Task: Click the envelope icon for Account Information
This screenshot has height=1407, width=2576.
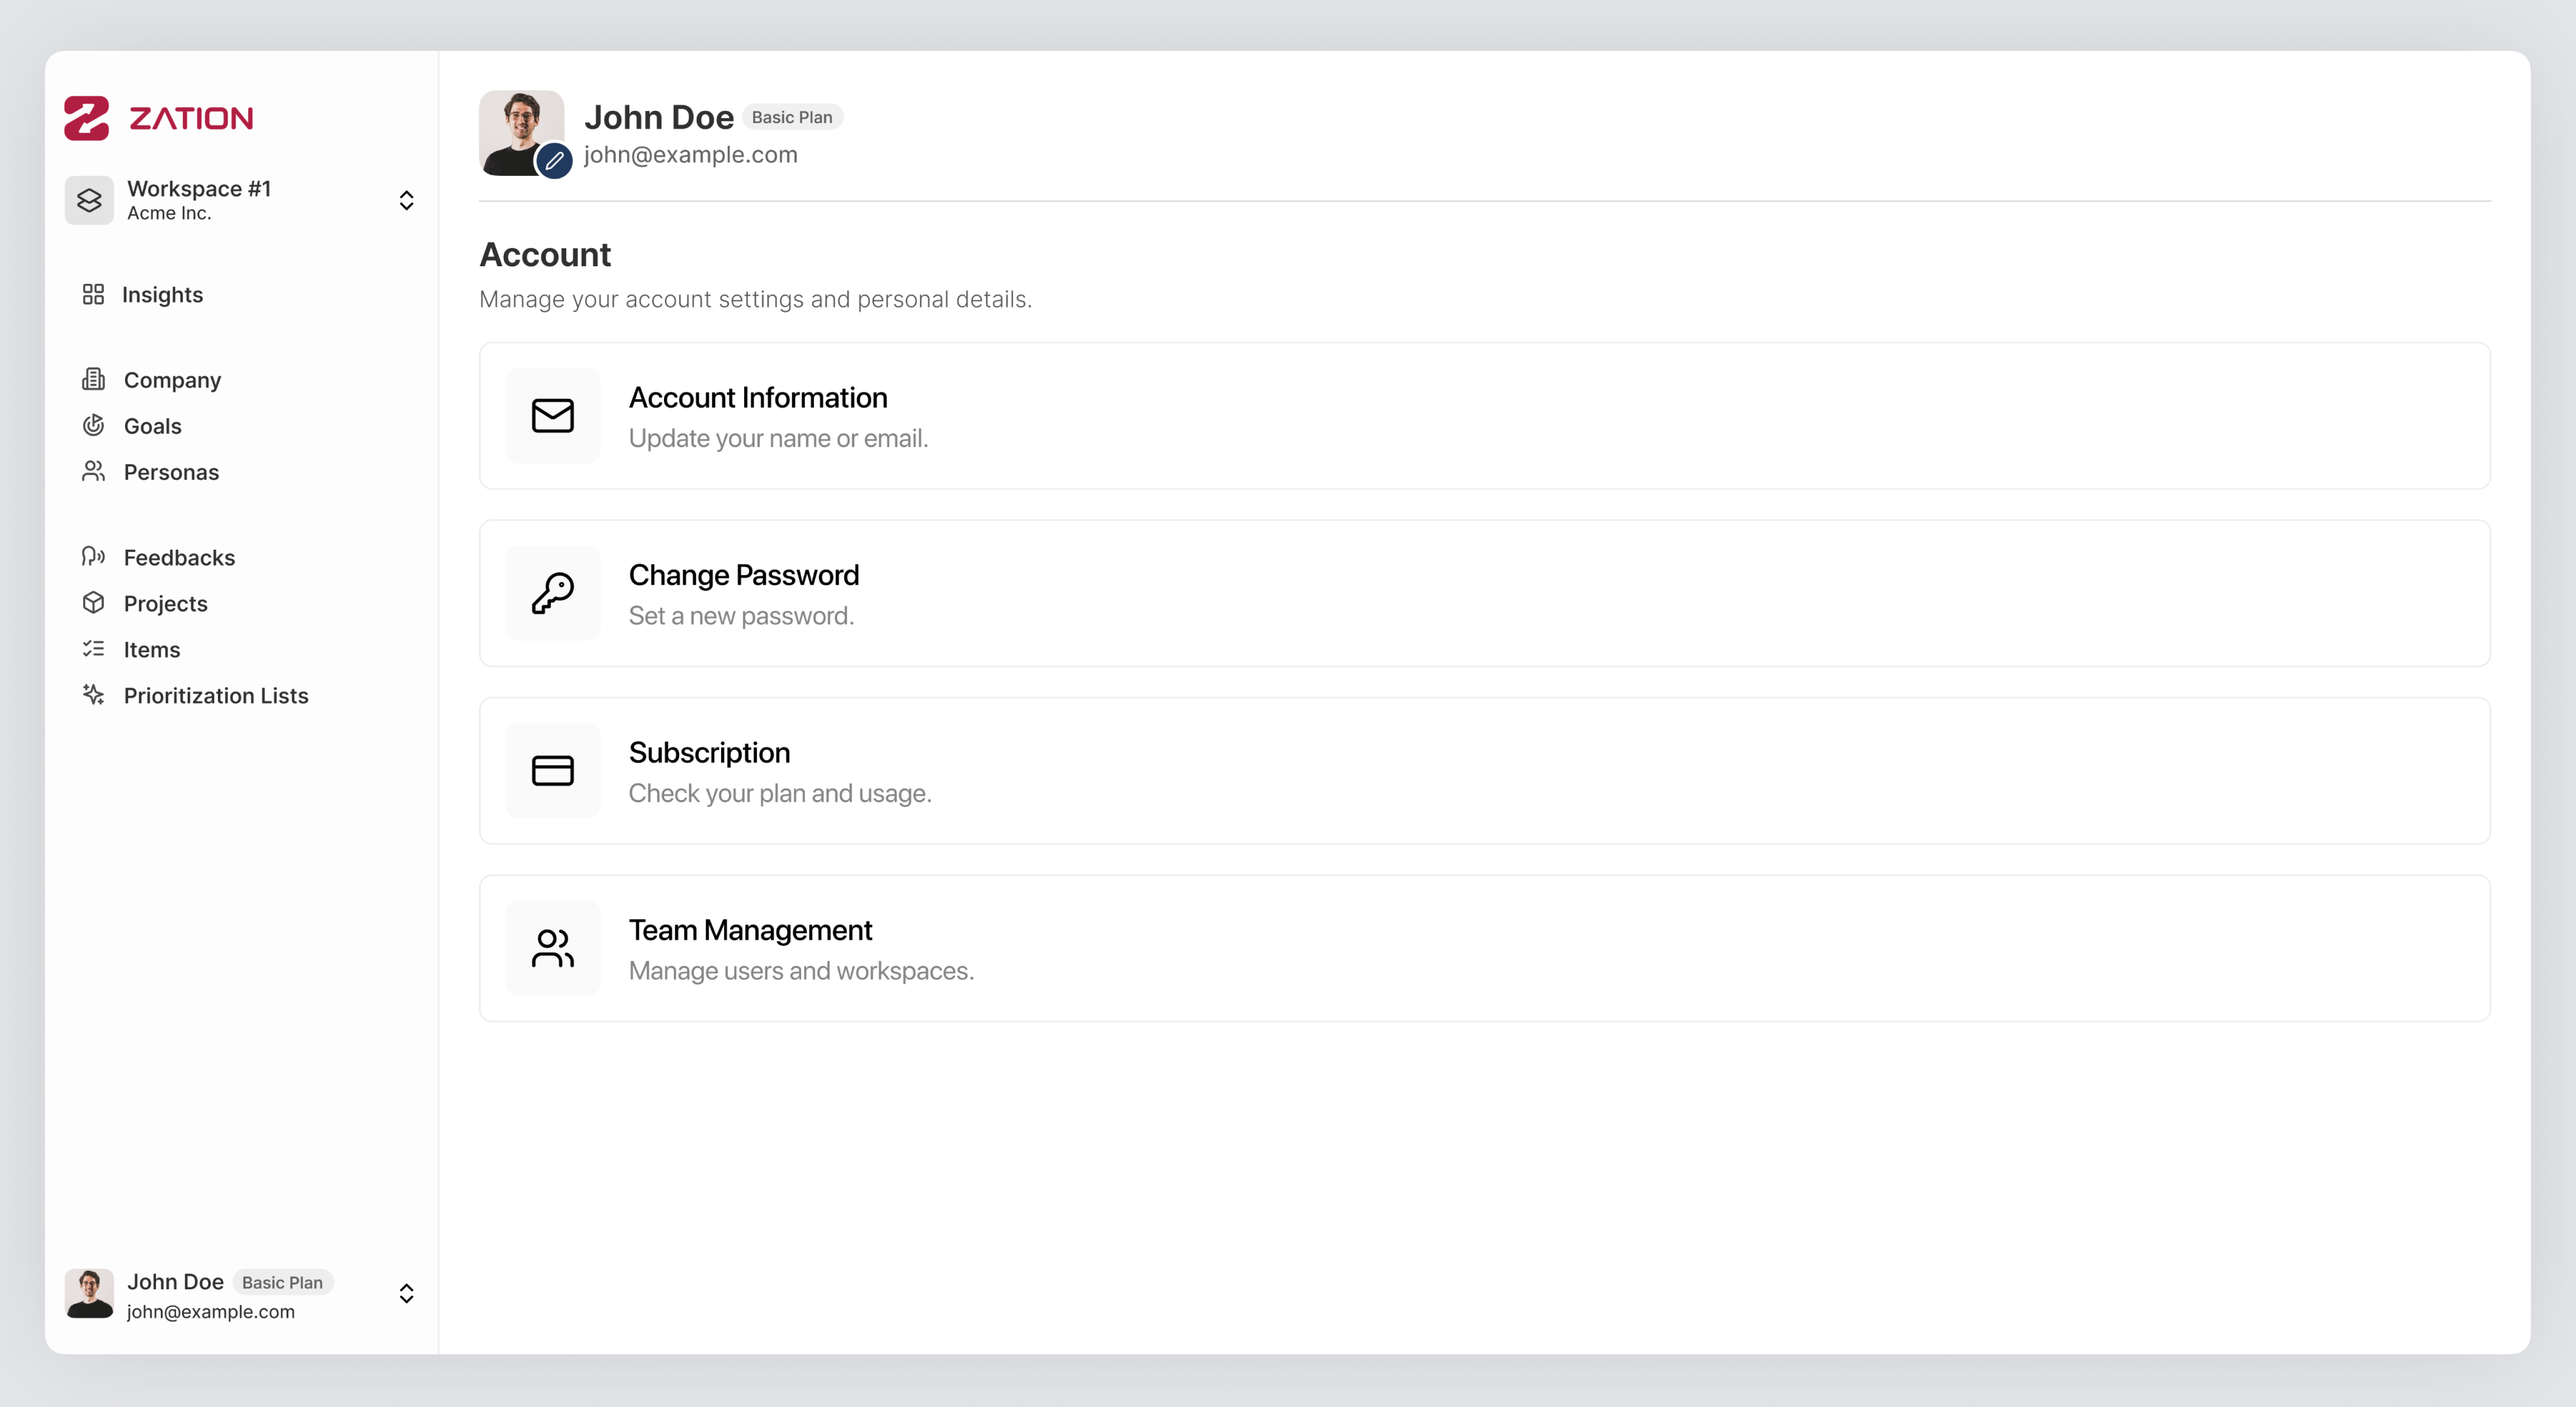Action: point(552,415)
